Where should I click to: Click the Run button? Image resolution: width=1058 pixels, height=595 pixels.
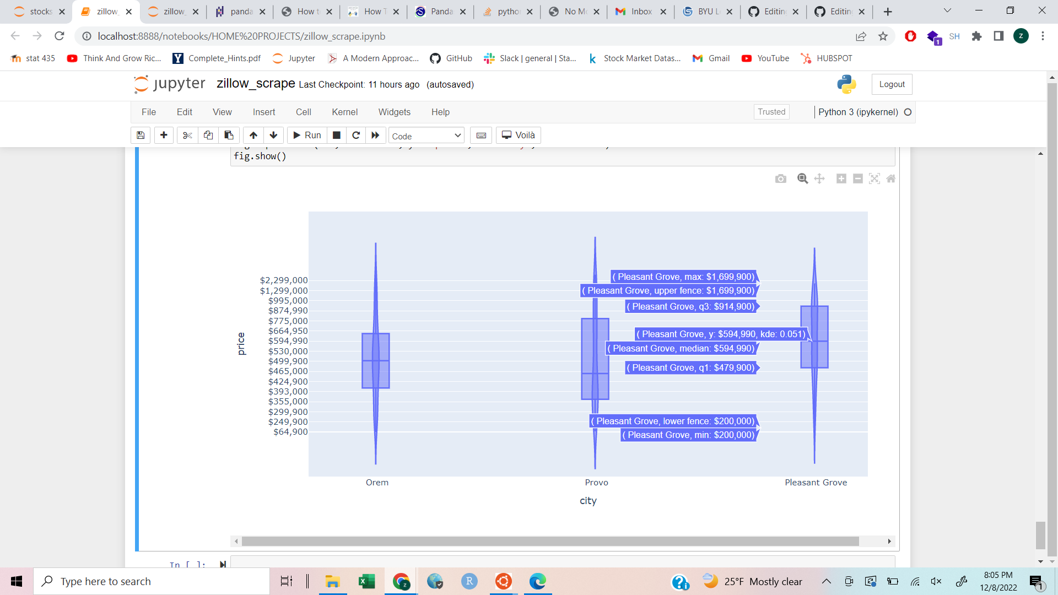click(x=307, y=136)
